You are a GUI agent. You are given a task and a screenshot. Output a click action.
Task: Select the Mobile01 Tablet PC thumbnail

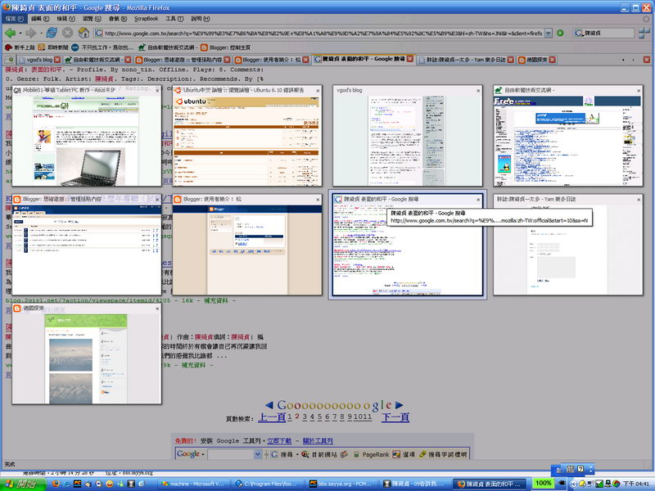coord(87,136)
